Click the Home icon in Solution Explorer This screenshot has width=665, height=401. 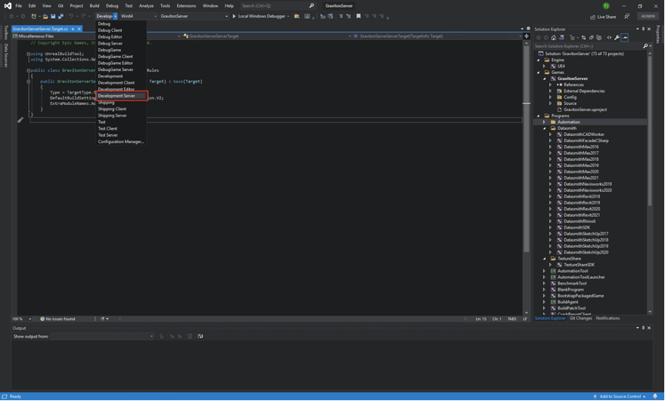pyautogui.click(x=554, y=38)
